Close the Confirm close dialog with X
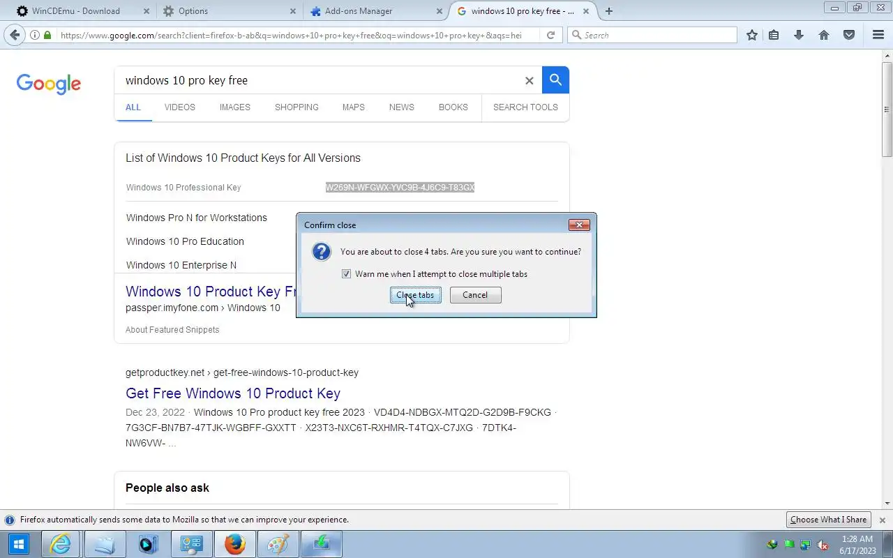This screenshot has width=893, height=558. coord(579,225)
